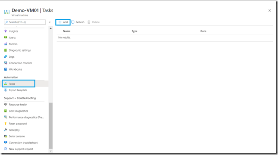Click the Type column header
The height and width of the screenshot is (155, 278).
[135, 31]
